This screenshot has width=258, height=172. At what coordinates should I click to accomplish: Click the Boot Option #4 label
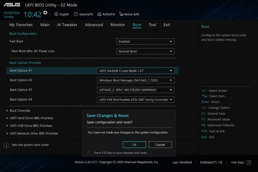[21, 100]
